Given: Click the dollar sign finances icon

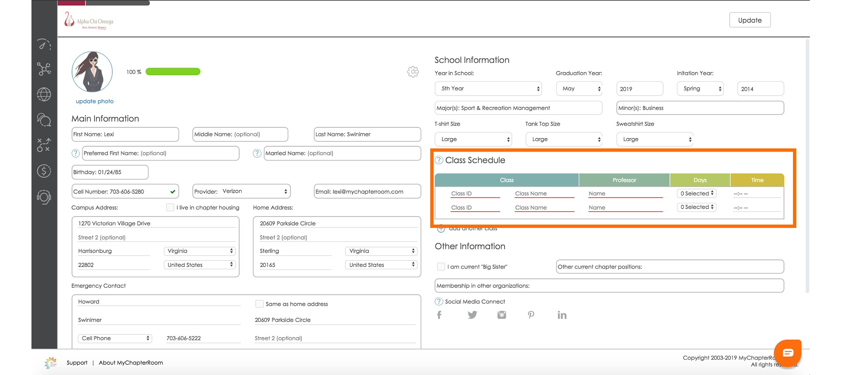Looking at the screenshot, I should pos(44,171).
